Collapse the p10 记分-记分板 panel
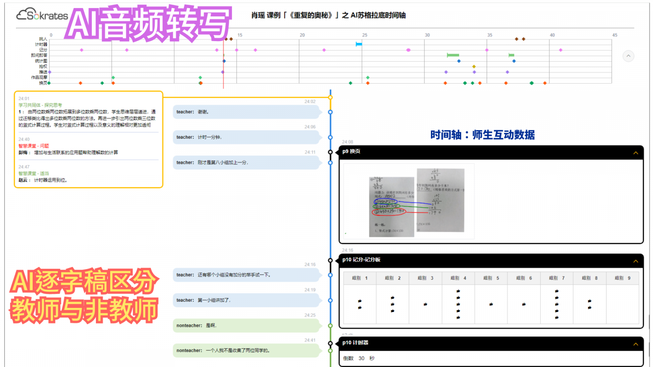Image resolution: width=653 pixels, height=367 pixels. pyautogui.click(x=635, y=261)
